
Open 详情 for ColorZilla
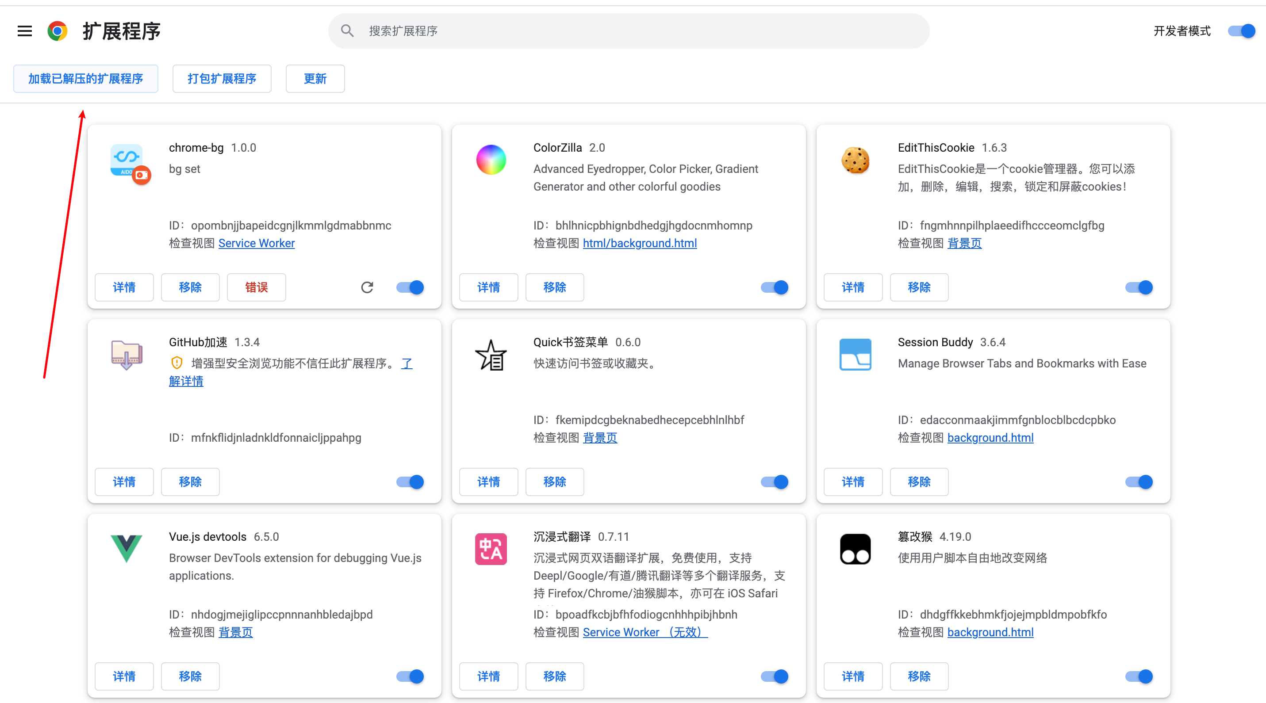[x=488, y=287]
